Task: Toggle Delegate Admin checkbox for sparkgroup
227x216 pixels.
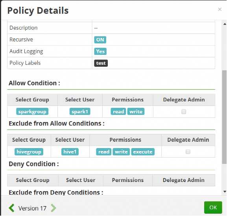Action: (184, 112)
